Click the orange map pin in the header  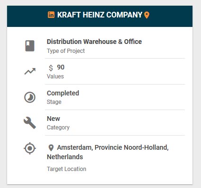coord(147,15)
